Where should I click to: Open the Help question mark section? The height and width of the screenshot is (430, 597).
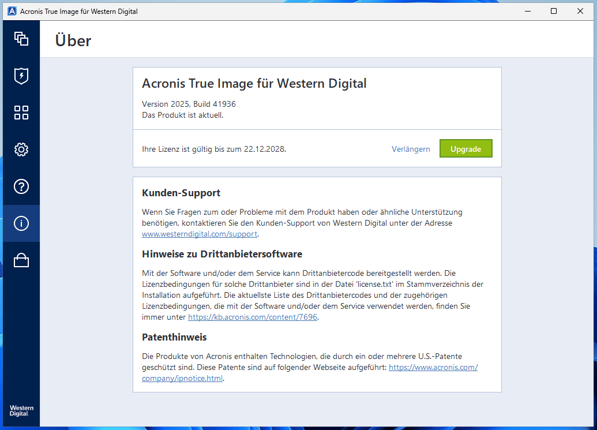coord(21,186)
